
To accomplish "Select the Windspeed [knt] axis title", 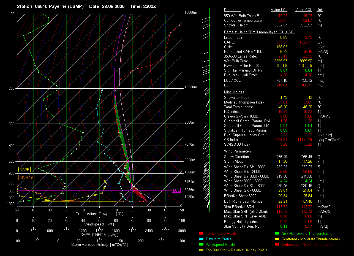I will pos(99,224).
